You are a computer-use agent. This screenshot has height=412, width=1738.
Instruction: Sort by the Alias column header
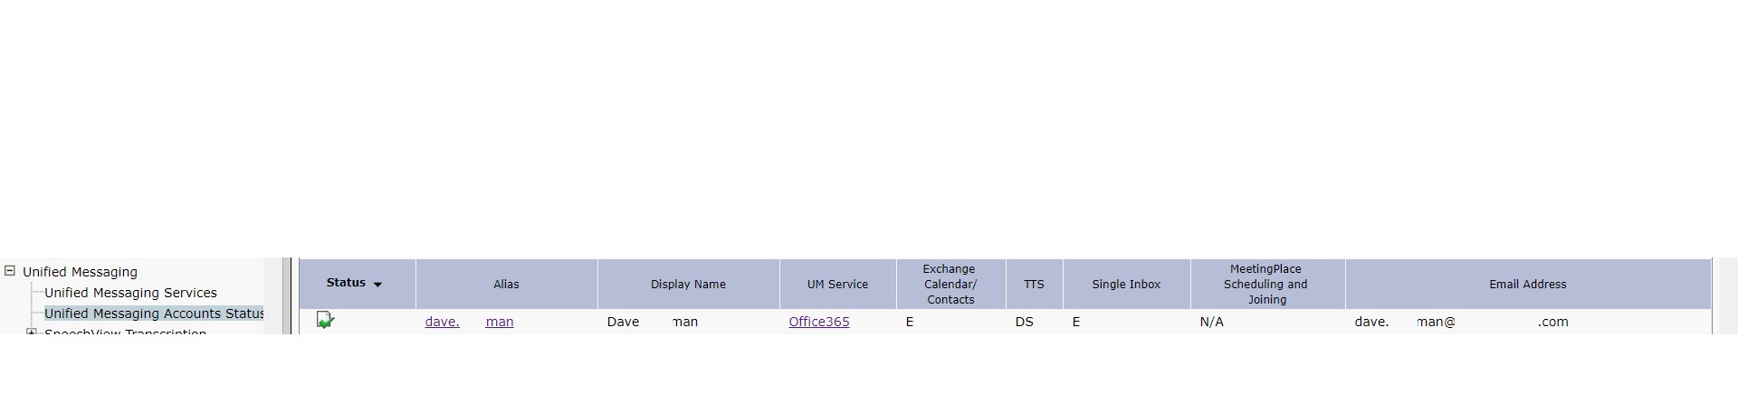tap(506, 284)
